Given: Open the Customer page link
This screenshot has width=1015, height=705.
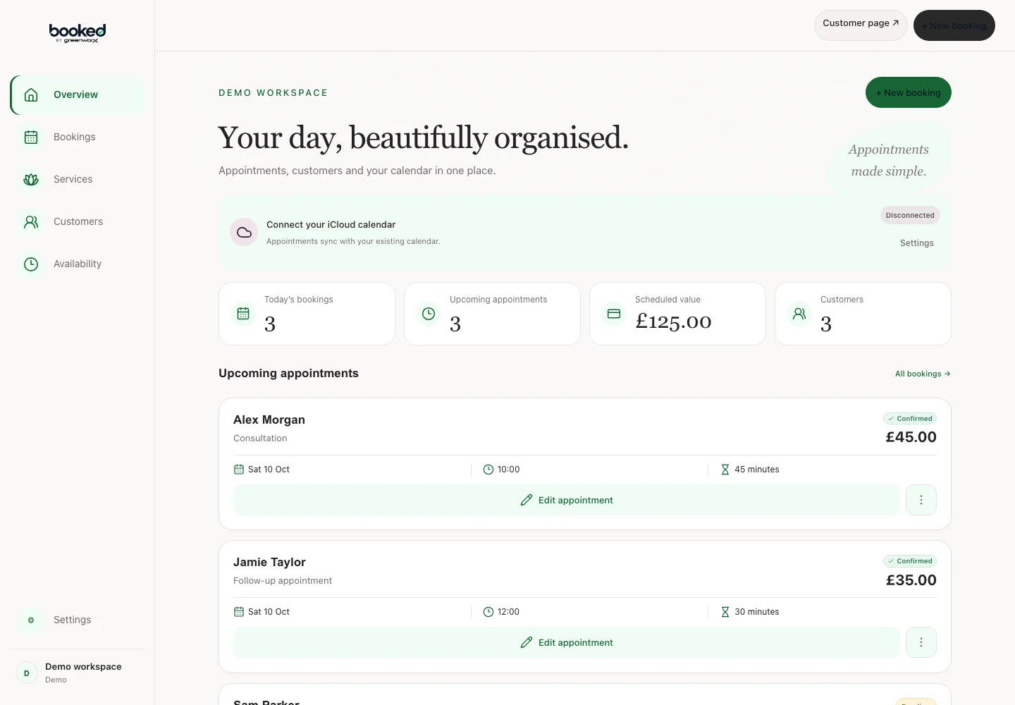Looking at the screenshot, I should (861, 25).
